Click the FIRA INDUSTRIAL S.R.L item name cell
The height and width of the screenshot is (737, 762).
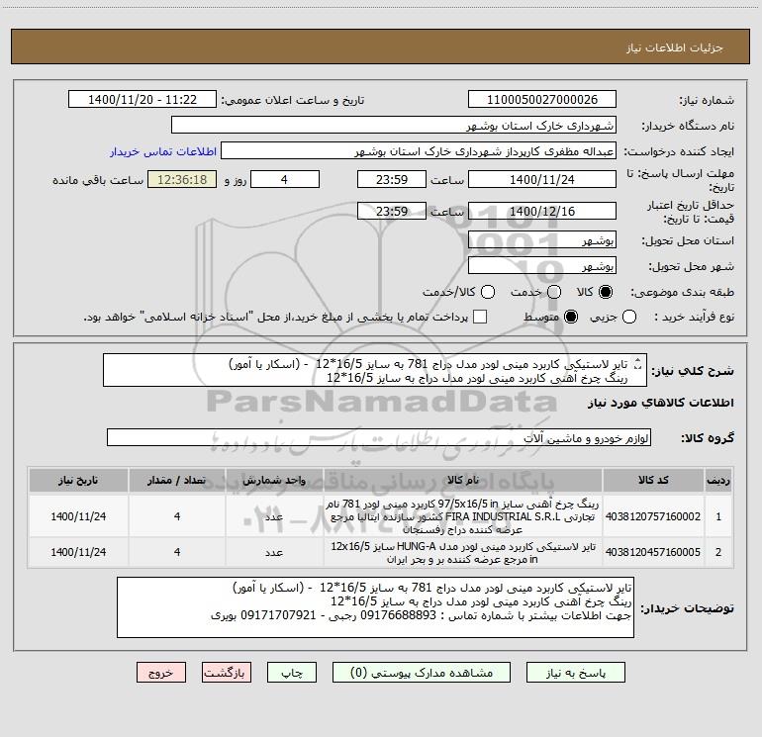click(463, 516)
